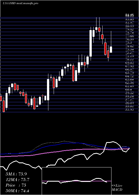Click the 59.32 price axis label
Screen dimensions: 139x195
coord(130,93)
